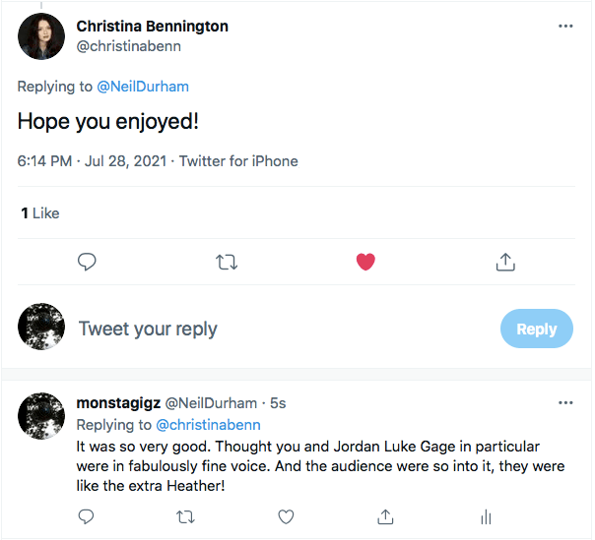The image size is (595, 540).
Task: Click the Twitter for iPhone source link
Action: (x=239, y=161)
